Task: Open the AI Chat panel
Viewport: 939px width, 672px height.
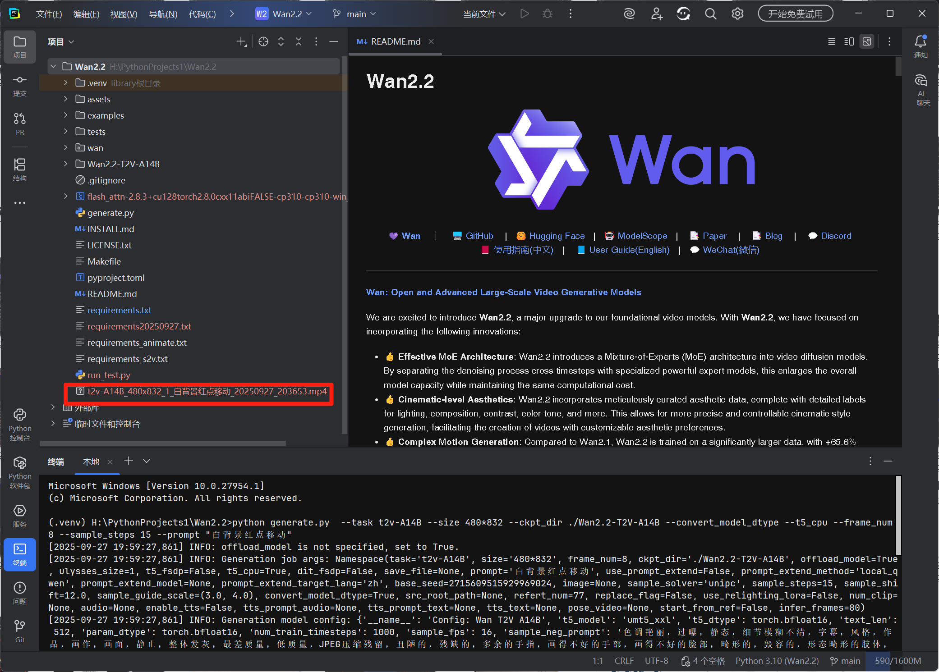Action: click(921, 90)
